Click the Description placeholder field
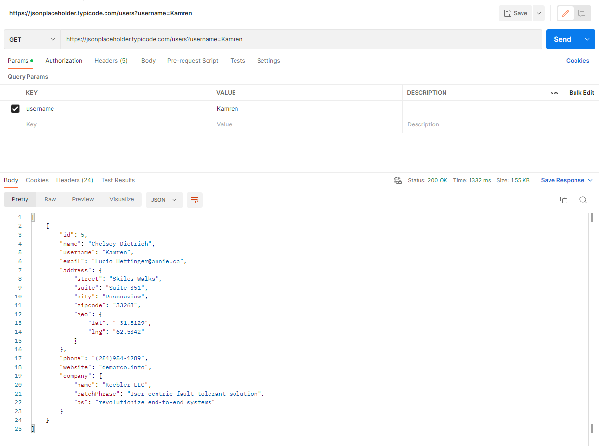Viewport: 601px width, 446px height. [500, 124]
